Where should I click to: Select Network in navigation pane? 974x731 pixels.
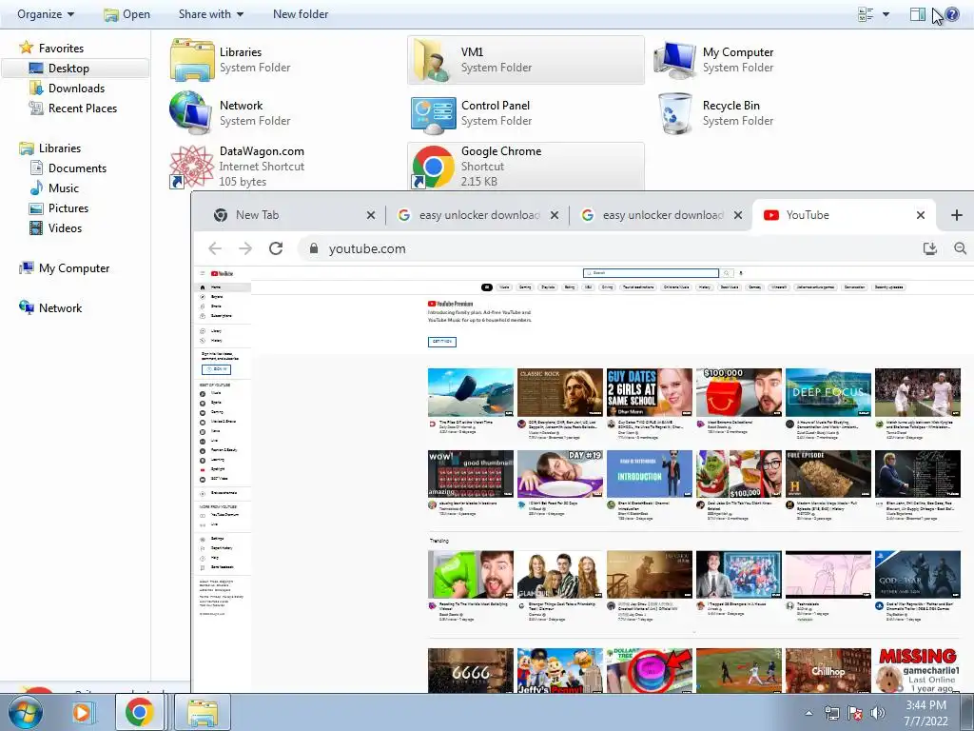tap(60, 307)
